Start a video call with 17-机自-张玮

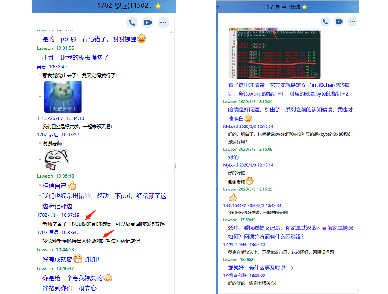coord(339,21)
